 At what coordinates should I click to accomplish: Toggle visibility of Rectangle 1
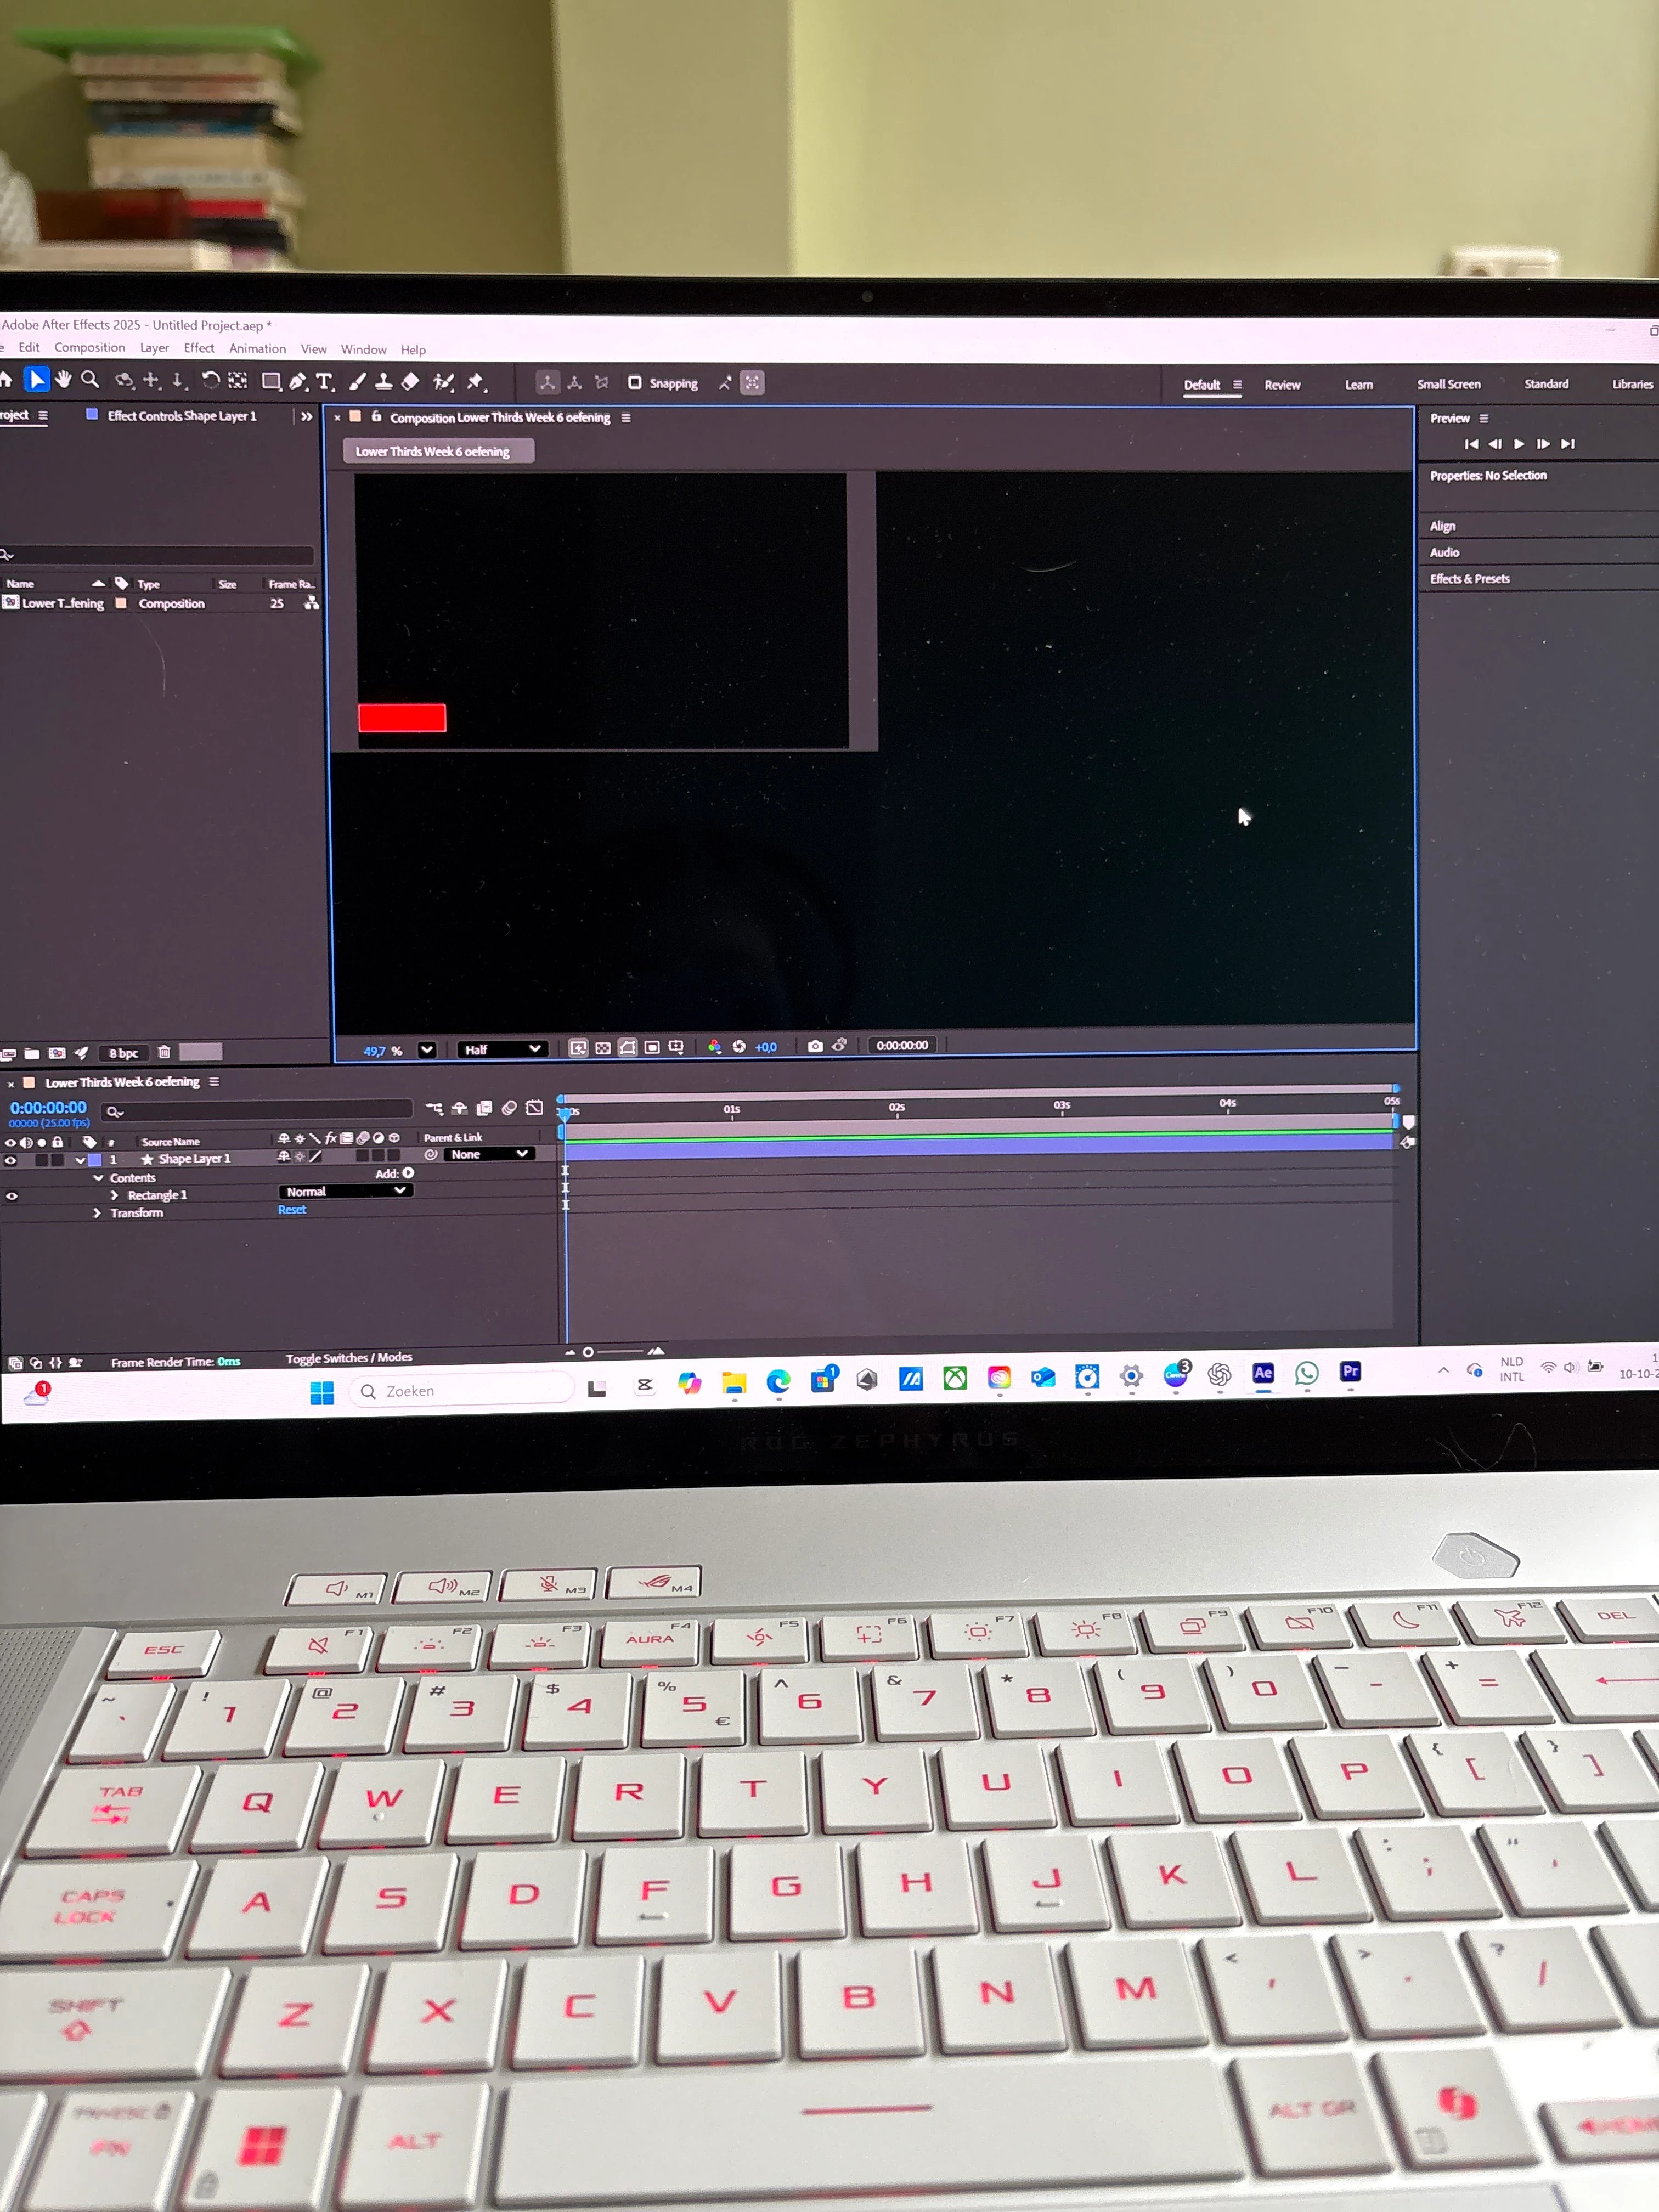[x=11, y=1196]
